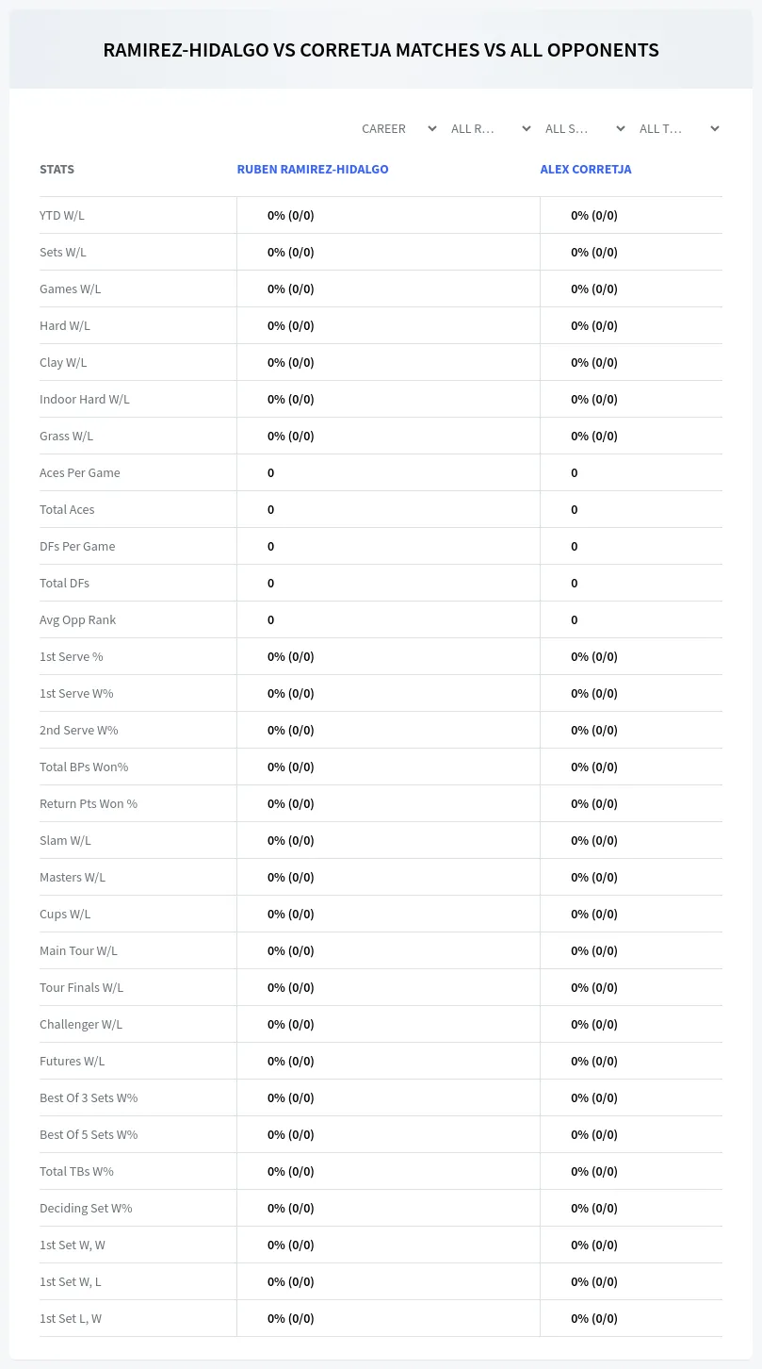Click the chevron arrow beside ALL S…
This screenshot has width=762, height=1369.
pyautogui.click(x=620, y=128)
